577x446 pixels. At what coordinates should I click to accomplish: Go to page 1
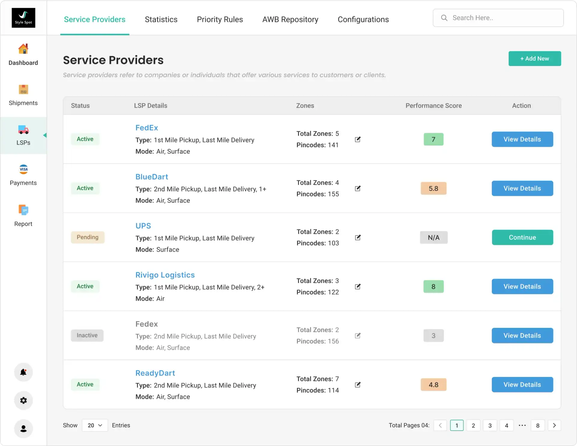tap(457, 425)
